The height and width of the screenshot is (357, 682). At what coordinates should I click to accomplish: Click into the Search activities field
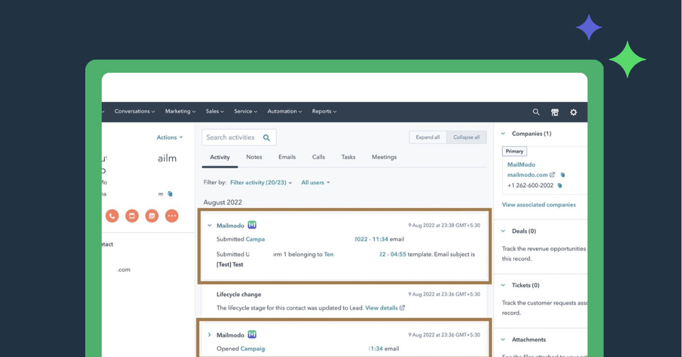click(232, 138)
